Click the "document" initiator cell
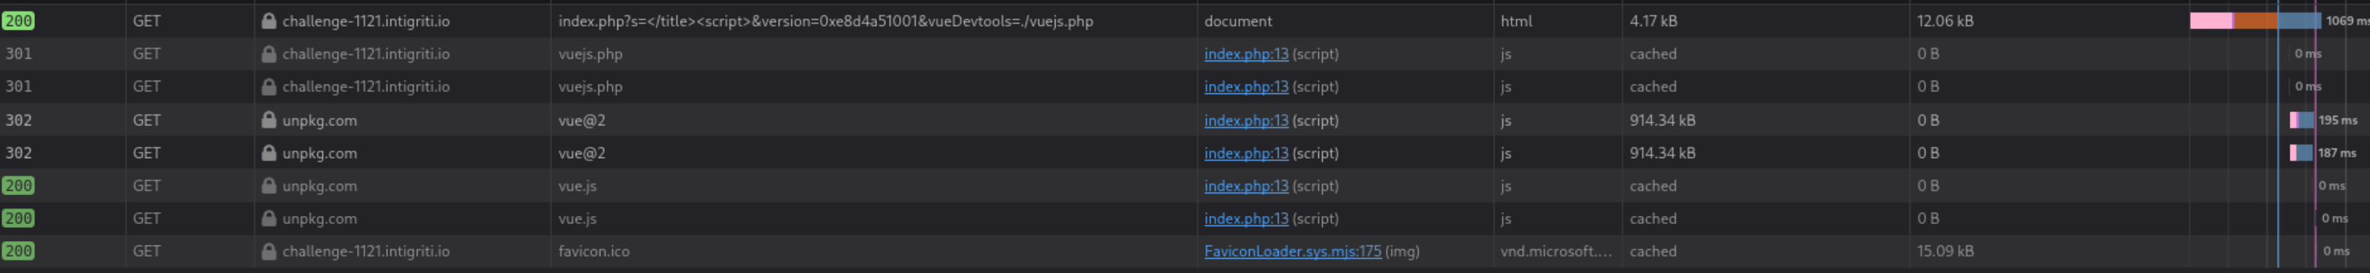The width and height of the screenshot is (2370, 273). [1239, 20]
